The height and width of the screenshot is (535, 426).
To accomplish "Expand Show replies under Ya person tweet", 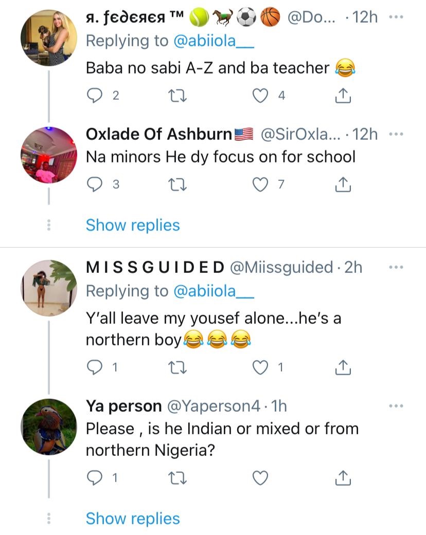I will [133, 519].
